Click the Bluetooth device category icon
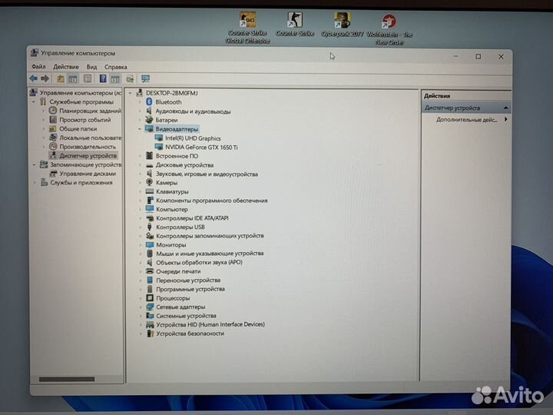The image size is (553, 415). (149, 102)
